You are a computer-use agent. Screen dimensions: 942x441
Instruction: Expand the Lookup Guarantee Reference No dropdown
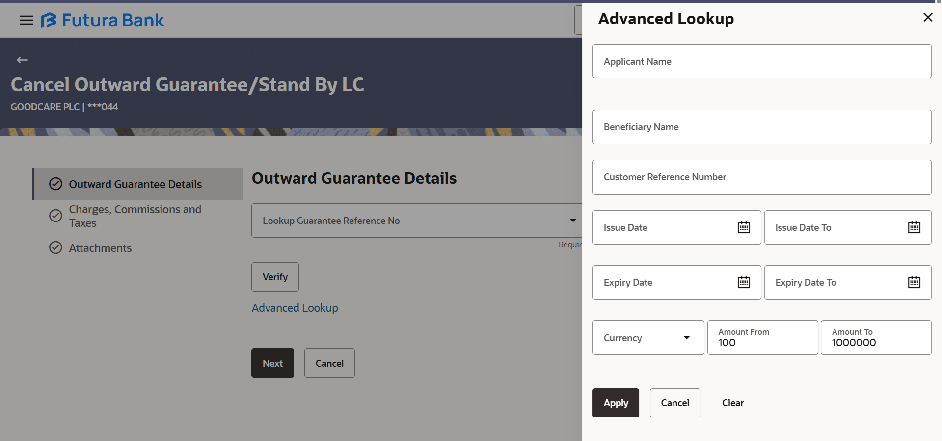coord(572,220)
